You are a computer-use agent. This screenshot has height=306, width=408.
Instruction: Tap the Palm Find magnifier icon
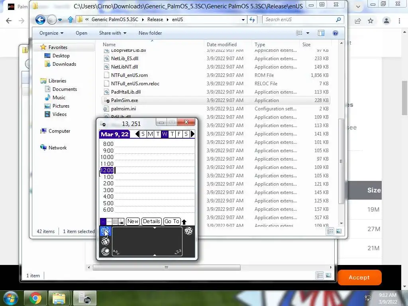[105, 251]
